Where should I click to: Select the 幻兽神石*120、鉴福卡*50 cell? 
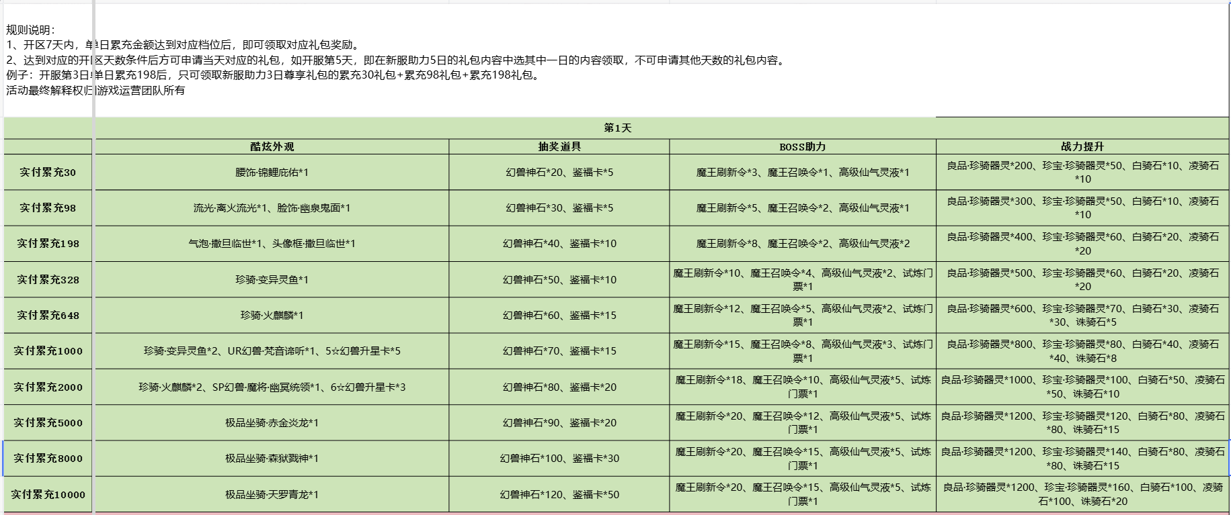pyautogui.click(x=559, y=495)
